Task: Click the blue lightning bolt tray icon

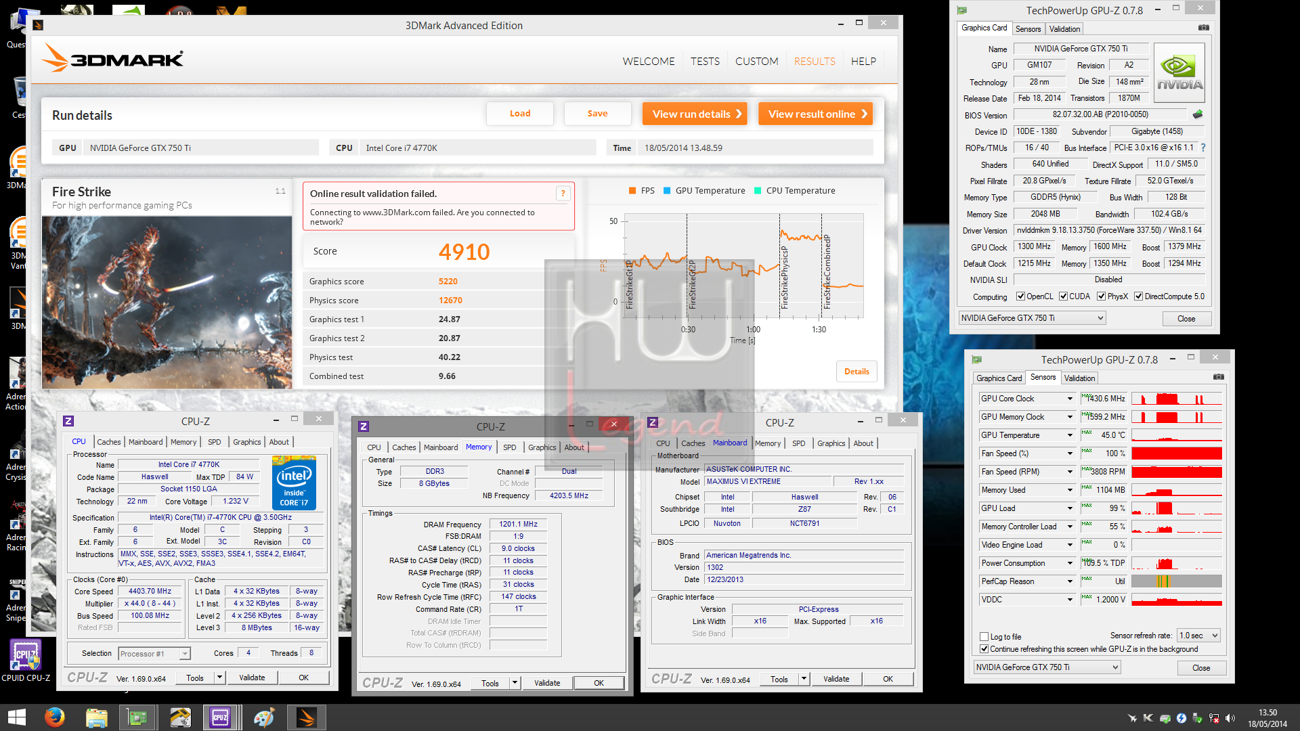Action: click(x=1182, y=718)
